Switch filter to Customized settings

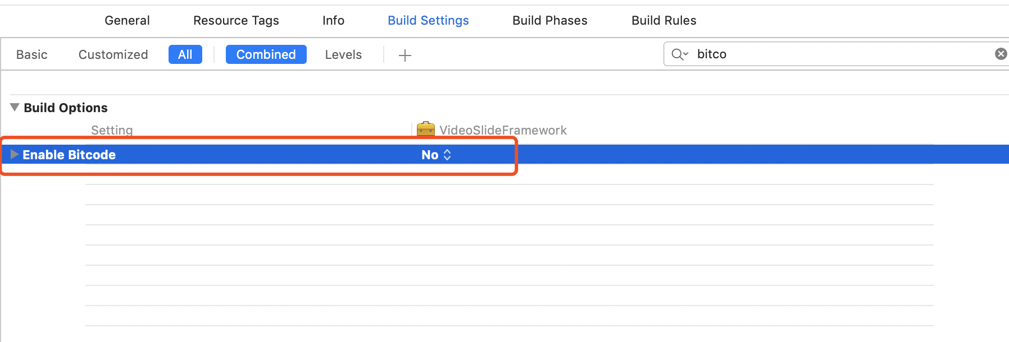113,54
